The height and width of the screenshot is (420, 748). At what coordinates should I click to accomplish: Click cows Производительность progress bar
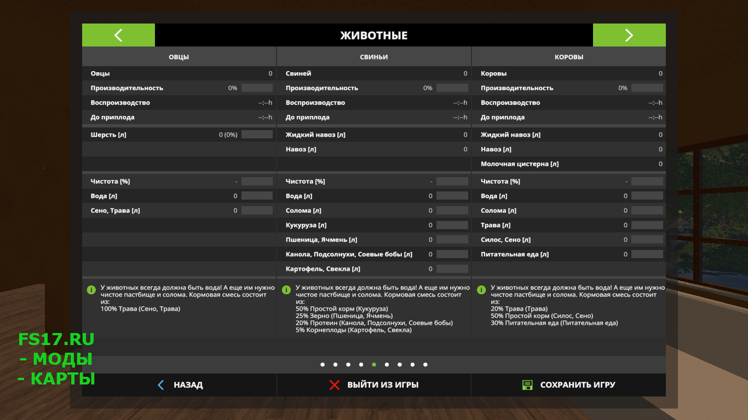click(x=647, y=88)
